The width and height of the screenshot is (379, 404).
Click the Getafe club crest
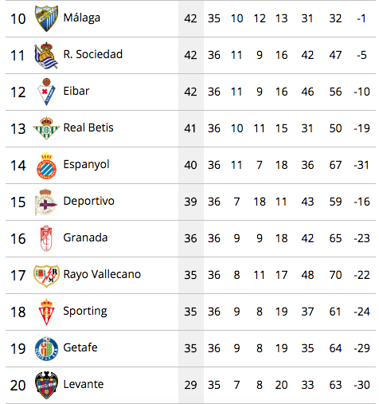(46, 348)
